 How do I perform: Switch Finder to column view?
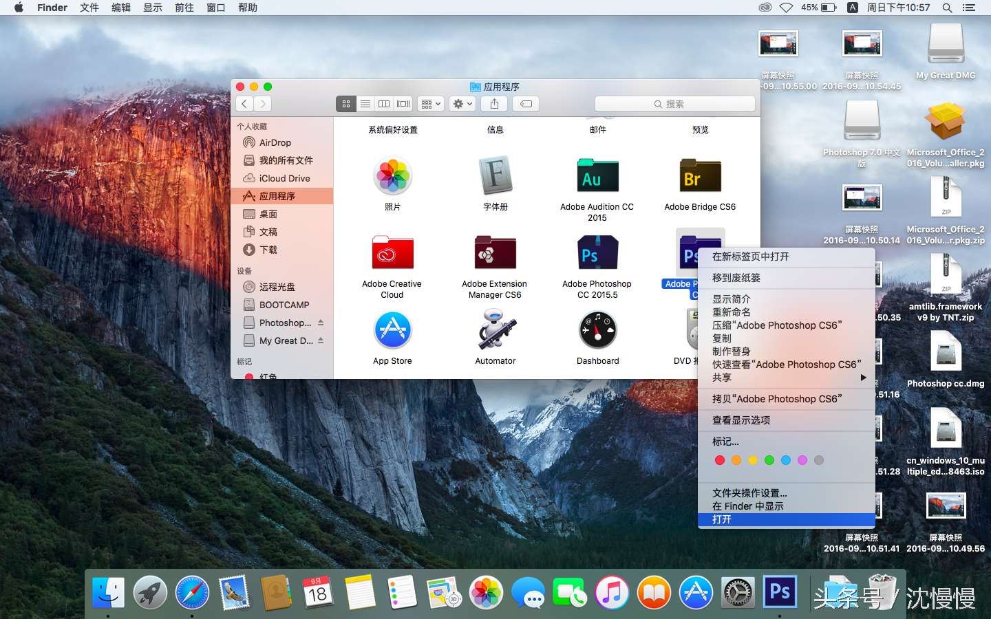[384, 104]
